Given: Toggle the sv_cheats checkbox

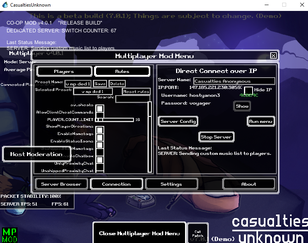Looking at the screenshot, I should point(100,108).
